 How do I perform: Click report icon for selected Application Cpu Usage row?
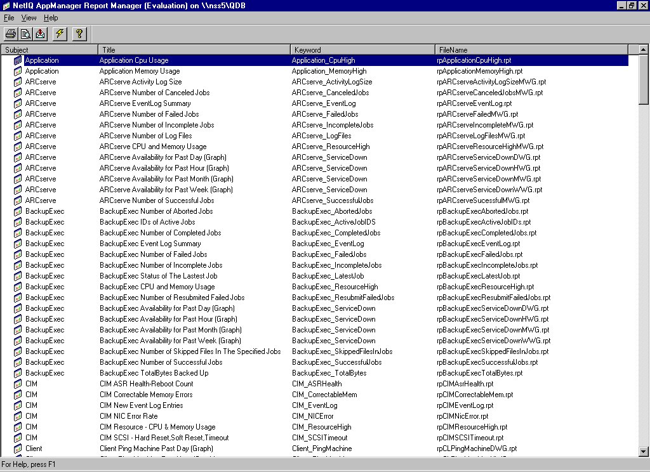point(17,60)
